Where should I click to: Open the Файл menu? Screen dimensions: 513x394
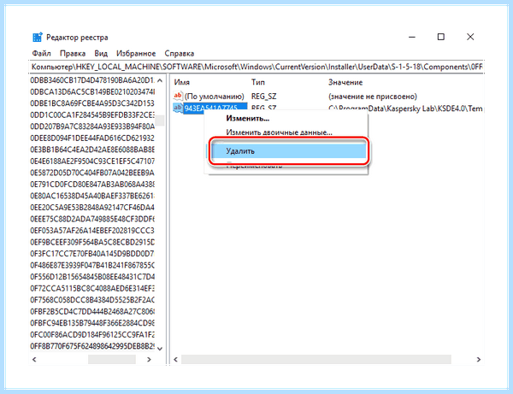[41, 53]
